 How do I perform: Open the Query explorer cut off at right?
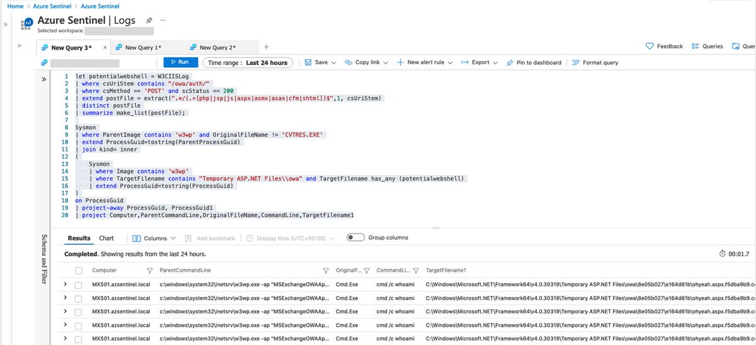coord(744,46)
